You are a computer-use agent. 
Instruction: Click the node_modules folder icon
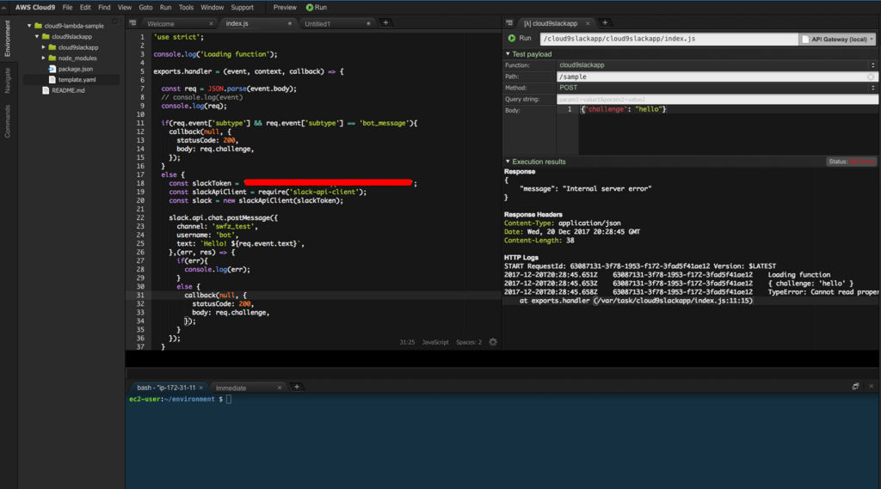coord(52,58)
